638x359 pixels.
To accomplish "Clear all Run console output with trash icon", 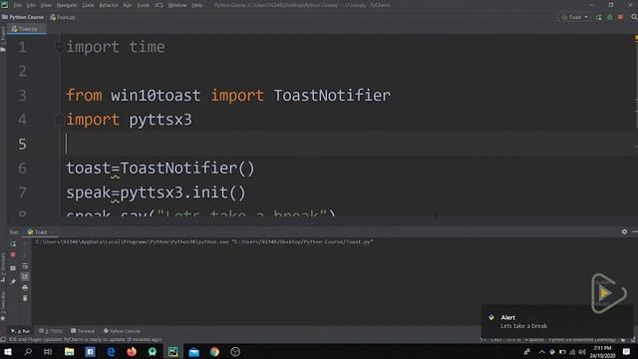I will (x=25, y=298).
